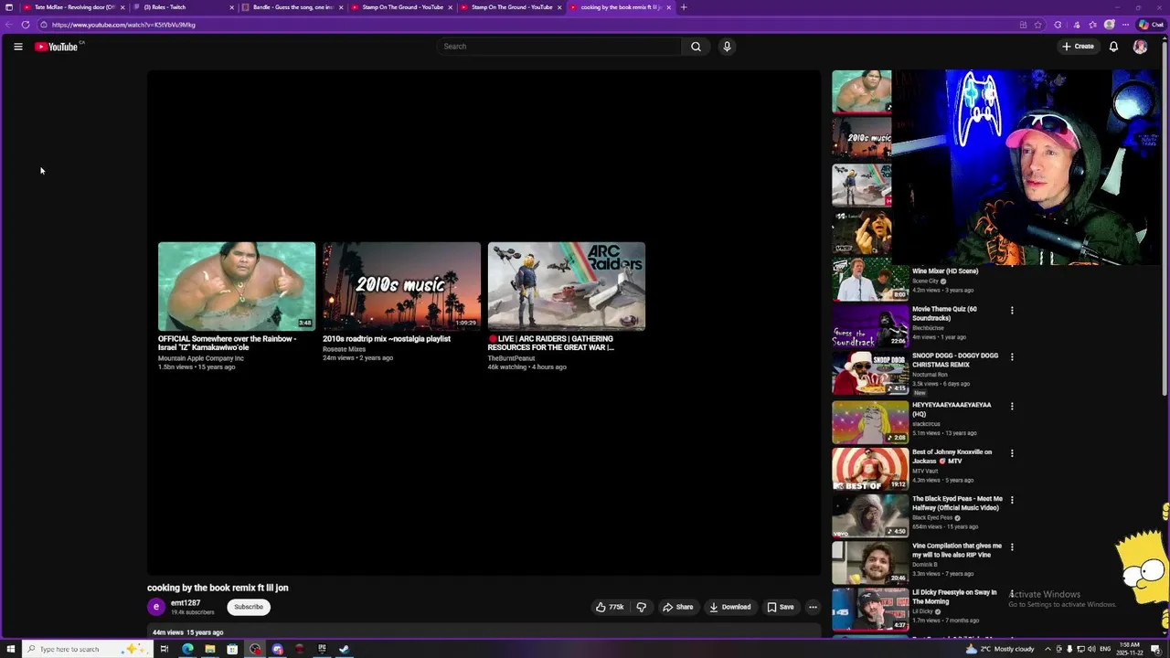Open options for HEYYEYAAEYAAAEYAEYAA video

pos(1012,407)
